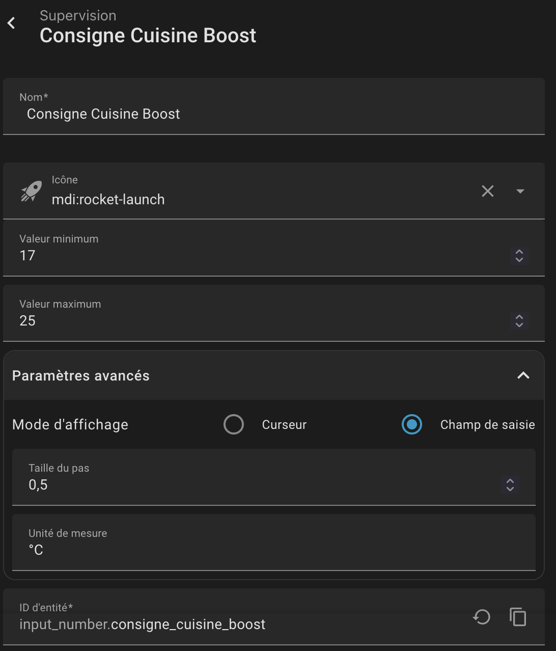Select the Curseur radio button
The height and width of the screenshot is (651, 556).
point(234,424)
